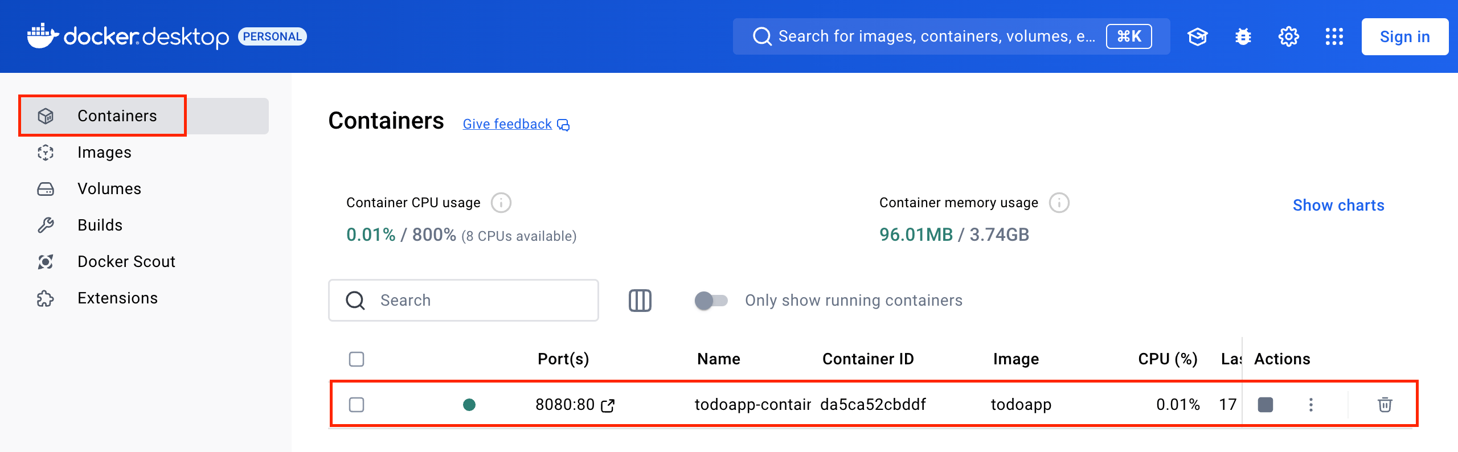Open the Learning Center graduation cap icon

coord(1197,36)
